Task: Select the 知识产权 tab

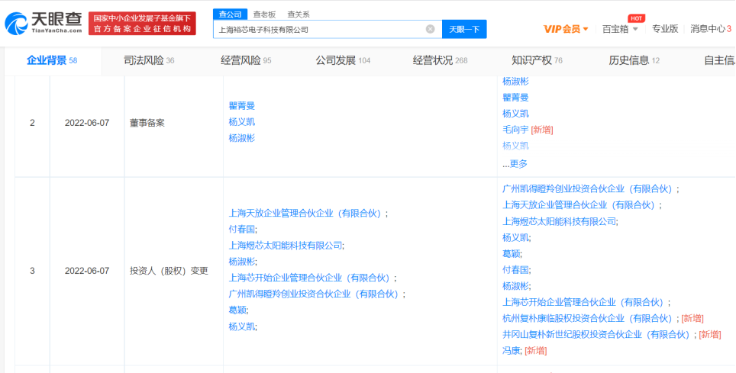Action: coord(537,60)
